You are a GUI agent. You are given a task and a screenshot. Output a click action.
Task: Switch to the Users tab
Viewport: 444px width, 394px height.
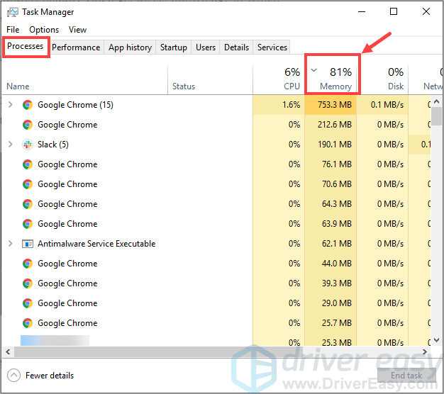point(206,47)
